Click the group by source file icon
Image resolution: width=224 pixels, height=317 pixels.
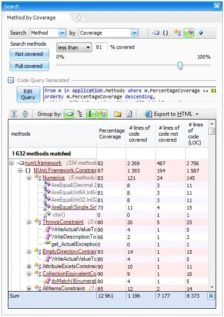tap(129, 114)
